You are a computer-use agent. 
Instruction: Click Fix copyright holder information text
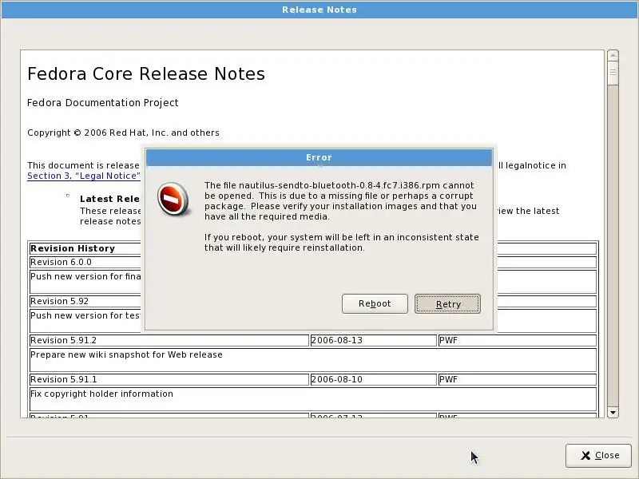pos(101,394)
